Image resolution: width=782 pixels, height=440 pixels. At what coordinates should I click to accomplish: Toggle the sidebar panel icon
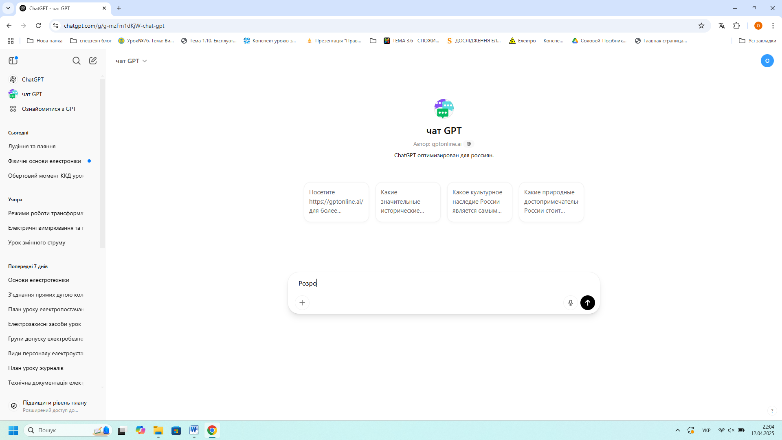(13, 61)
